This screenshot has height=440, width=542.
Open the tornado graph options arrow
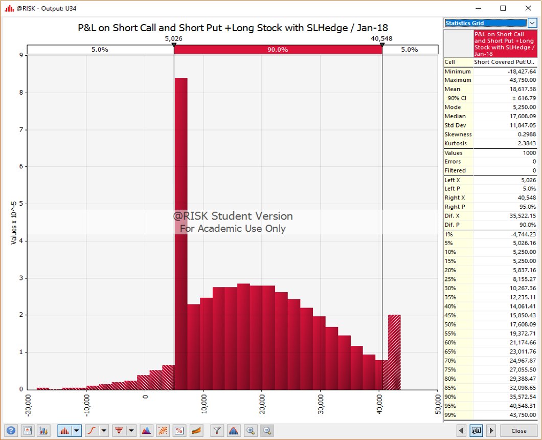(131, 431)
